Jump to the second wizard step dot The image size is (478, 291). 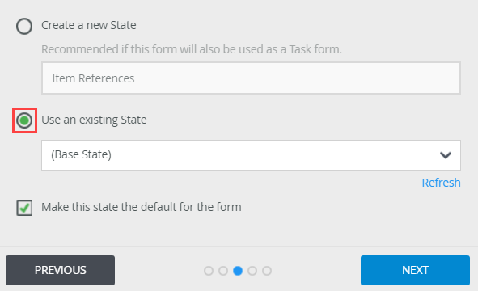point(223,271)
